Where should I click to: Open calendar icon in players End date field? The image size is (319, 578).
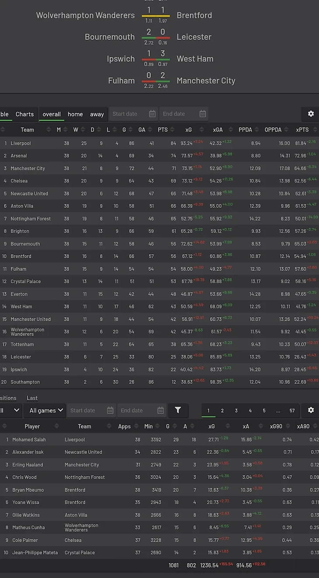click(160, 410)
